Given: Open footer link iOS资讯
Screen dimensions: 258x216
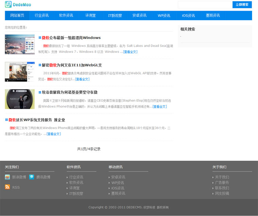Looking at the screenshot, I should tap(118, 188).
